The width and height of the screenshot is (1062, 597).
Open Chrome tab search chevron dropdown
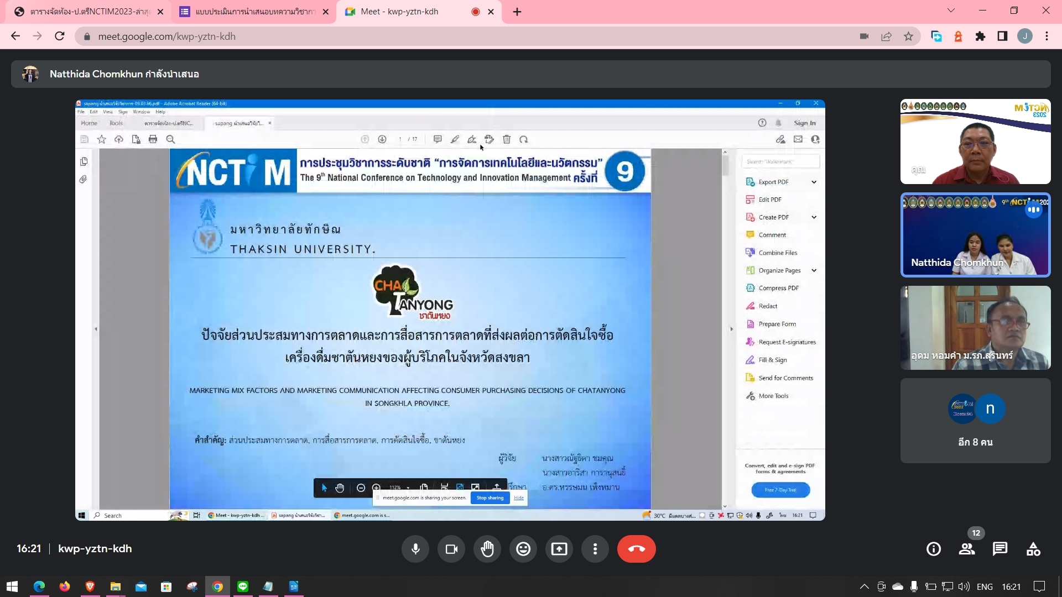coord(951,11)
